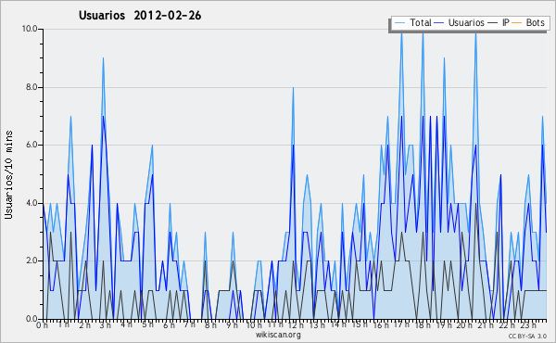Click the '10 h' x-axis label

pos(254,325)
